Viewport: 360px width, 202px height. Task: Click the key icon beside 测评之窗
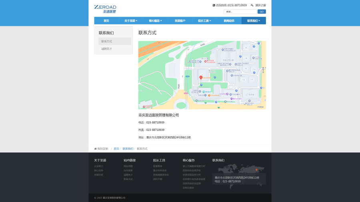pyautogui.click(x=252, y=5)
